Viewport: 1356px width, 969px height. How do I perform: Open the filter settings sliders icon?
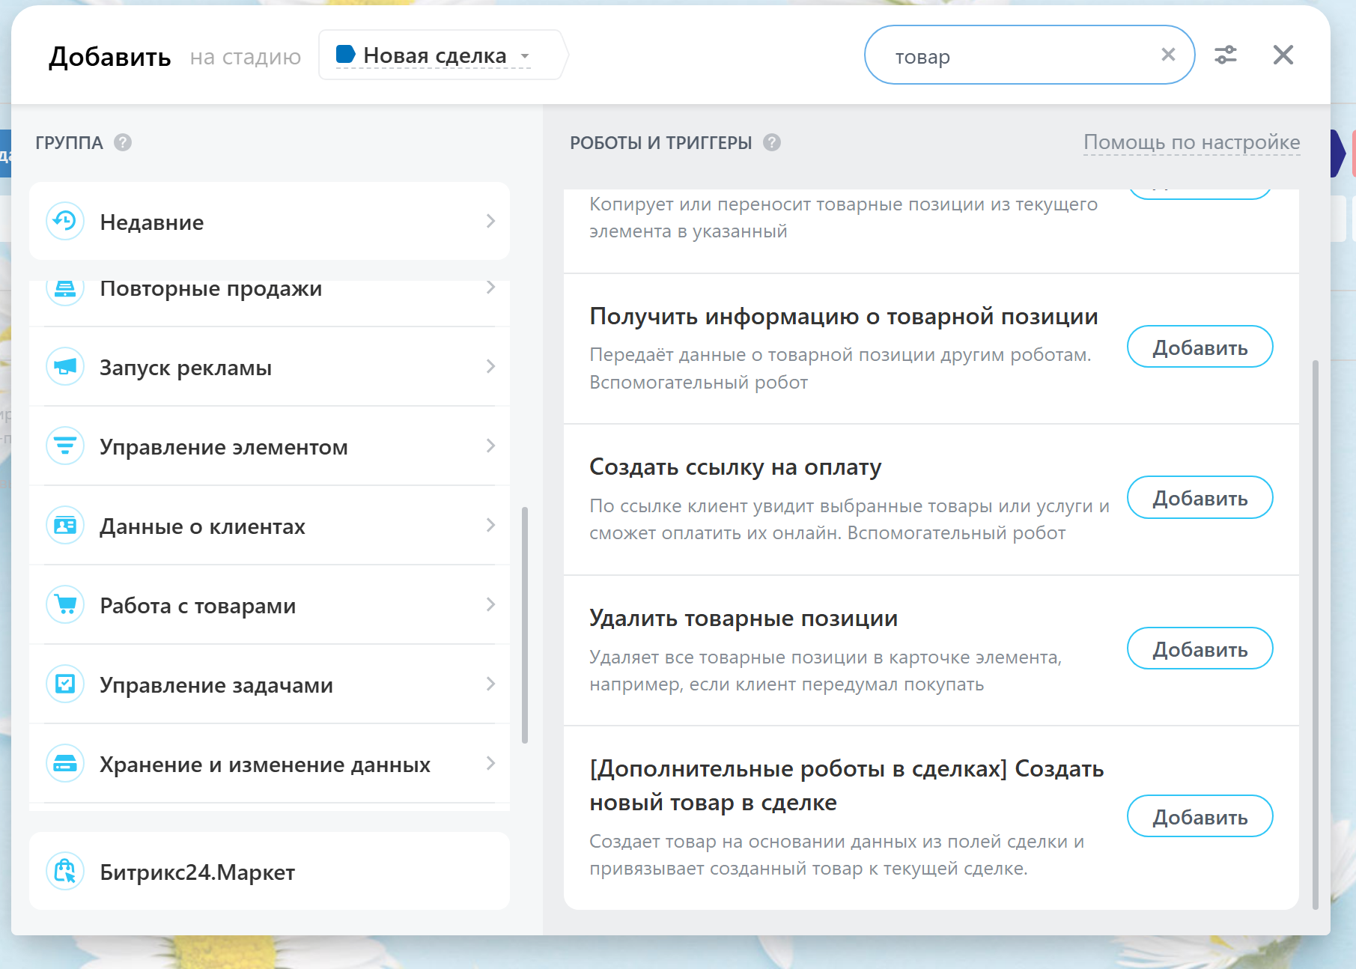[x=1226, y=55]
